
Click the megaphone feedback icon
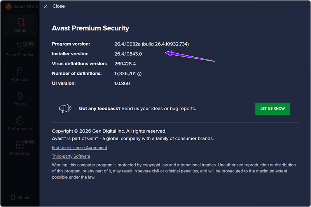(x=65, y=109)
